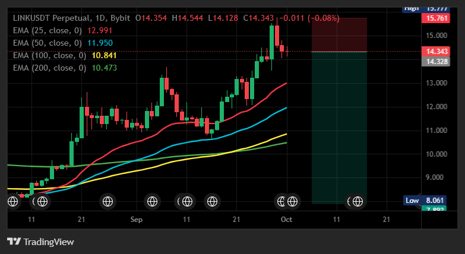Screen dimensions: 465x254
Task: Click the gray 14.328 price label
Action: (436, 61)
